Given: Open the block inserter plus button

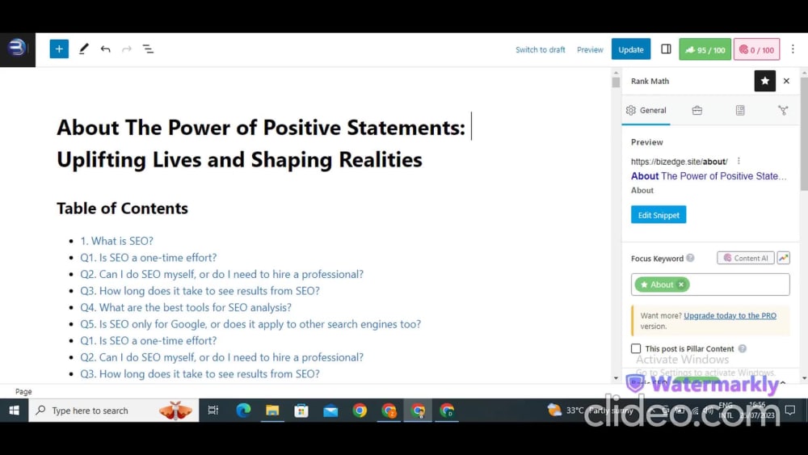Looking at the screenshot, I should (59, 49).
